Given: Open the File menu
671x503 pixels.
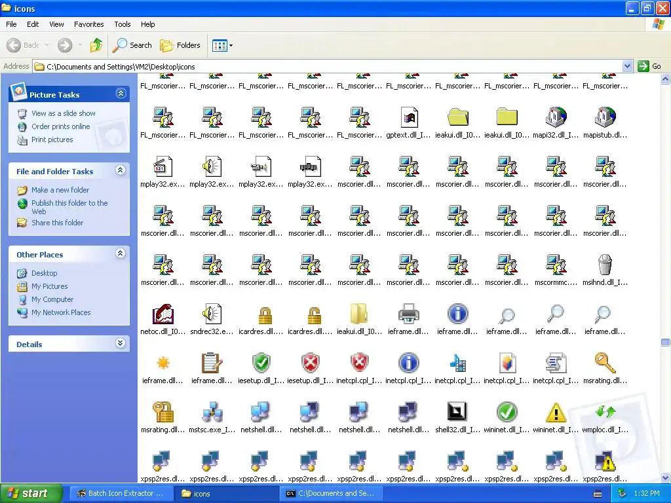Looking at the screenshot, I should click(11, 24).
